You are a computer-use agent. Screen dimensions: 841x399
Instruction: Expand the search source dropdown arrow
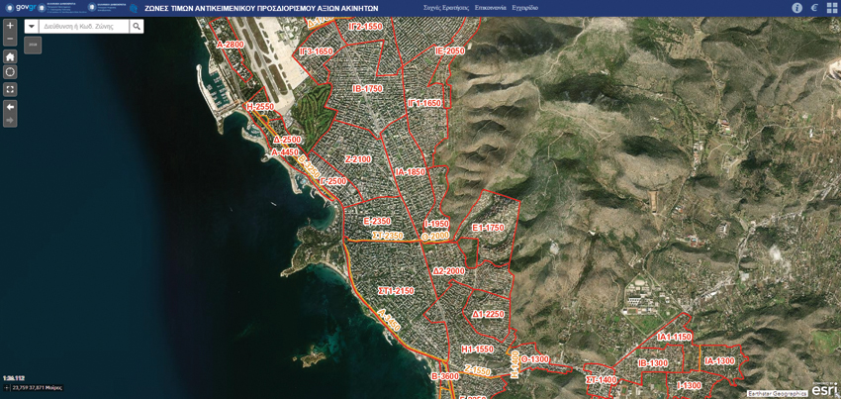click(32, 27)
